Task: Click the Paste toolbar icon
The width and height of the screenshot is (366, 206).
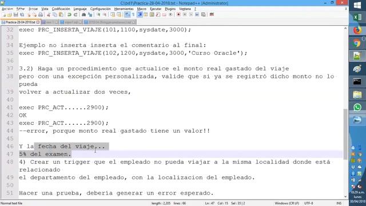Action: 61,15
